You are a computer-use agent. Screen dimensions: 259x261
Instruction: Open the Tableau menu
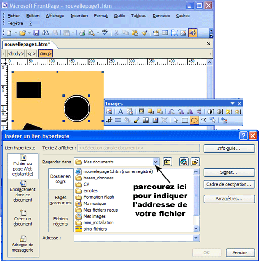pos(139,16)
